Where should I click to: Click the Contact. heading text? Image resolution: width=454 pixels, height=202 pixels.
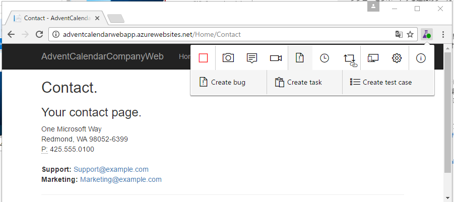coord(69,87)
